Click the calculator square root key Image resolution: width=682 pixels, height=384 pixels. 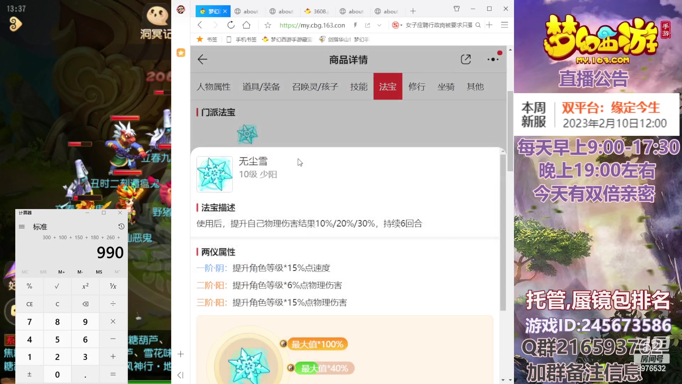tap(57, 286)
